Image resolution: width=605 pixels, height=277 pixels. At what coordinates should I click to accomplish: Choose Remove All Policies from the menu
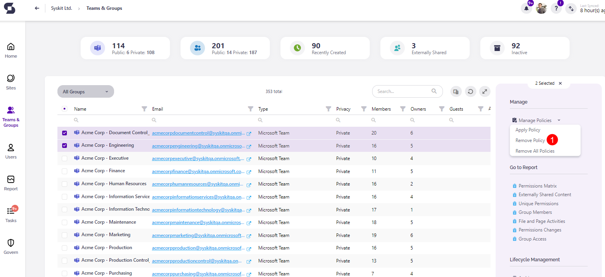click(x=535, y=151)
